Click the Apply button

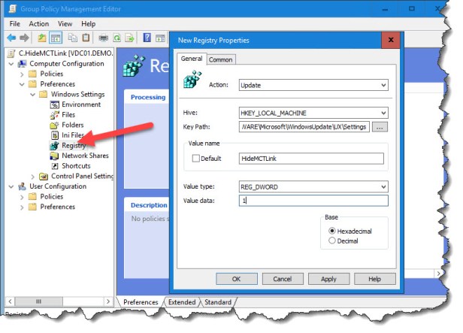tap(328, 278)
